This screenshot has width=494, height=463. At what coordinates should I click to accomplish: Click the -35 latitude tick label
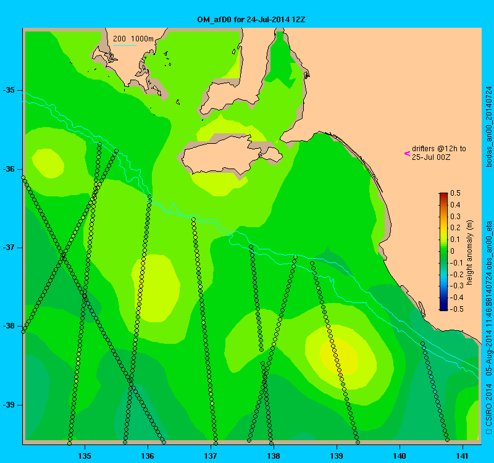9,90
